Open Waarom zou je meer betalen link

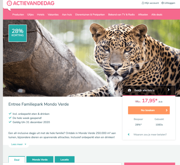[x=150, y=134]
